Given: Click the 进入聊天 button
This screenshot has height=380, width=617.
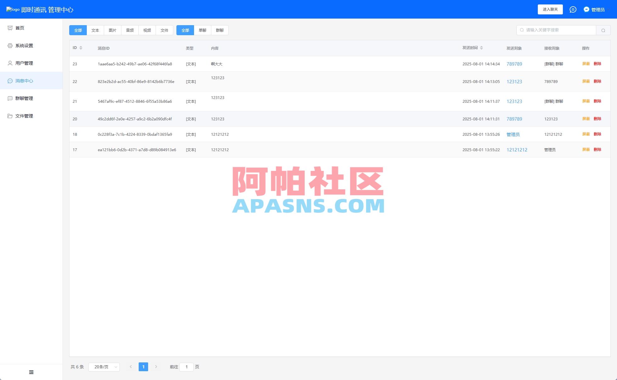Looking at the screenshot, I should (550, 9).
